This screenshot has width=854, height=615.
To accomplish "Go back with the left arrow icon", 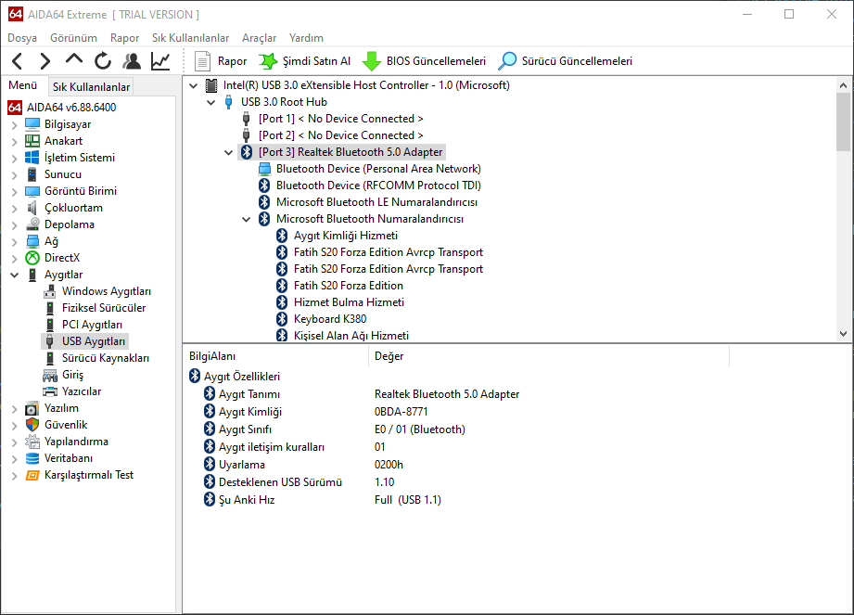I will tap(18, 61).
